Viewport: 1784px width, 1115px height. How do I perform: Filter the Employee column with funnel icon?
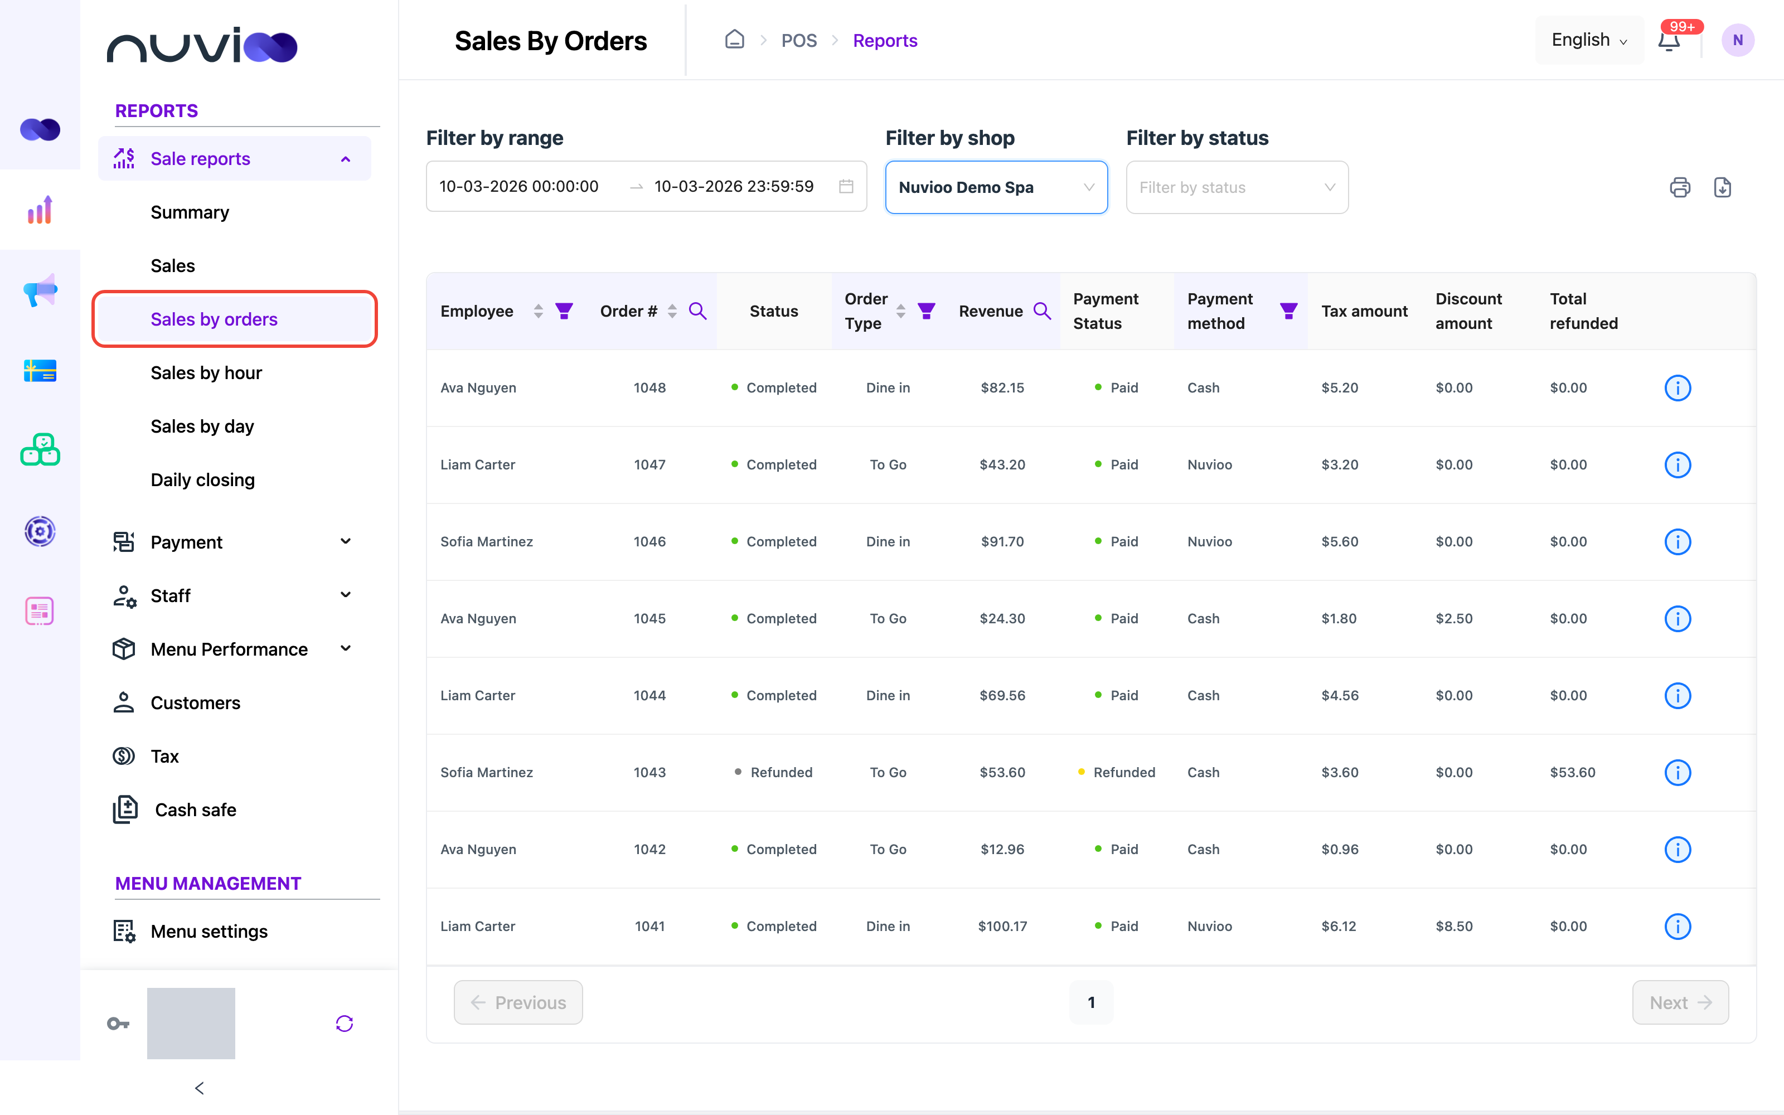564,311
